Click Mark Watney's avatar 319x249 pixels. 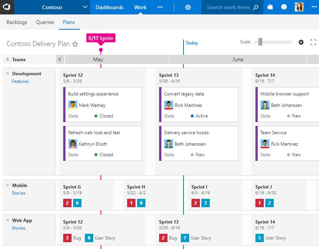(73, 105)
